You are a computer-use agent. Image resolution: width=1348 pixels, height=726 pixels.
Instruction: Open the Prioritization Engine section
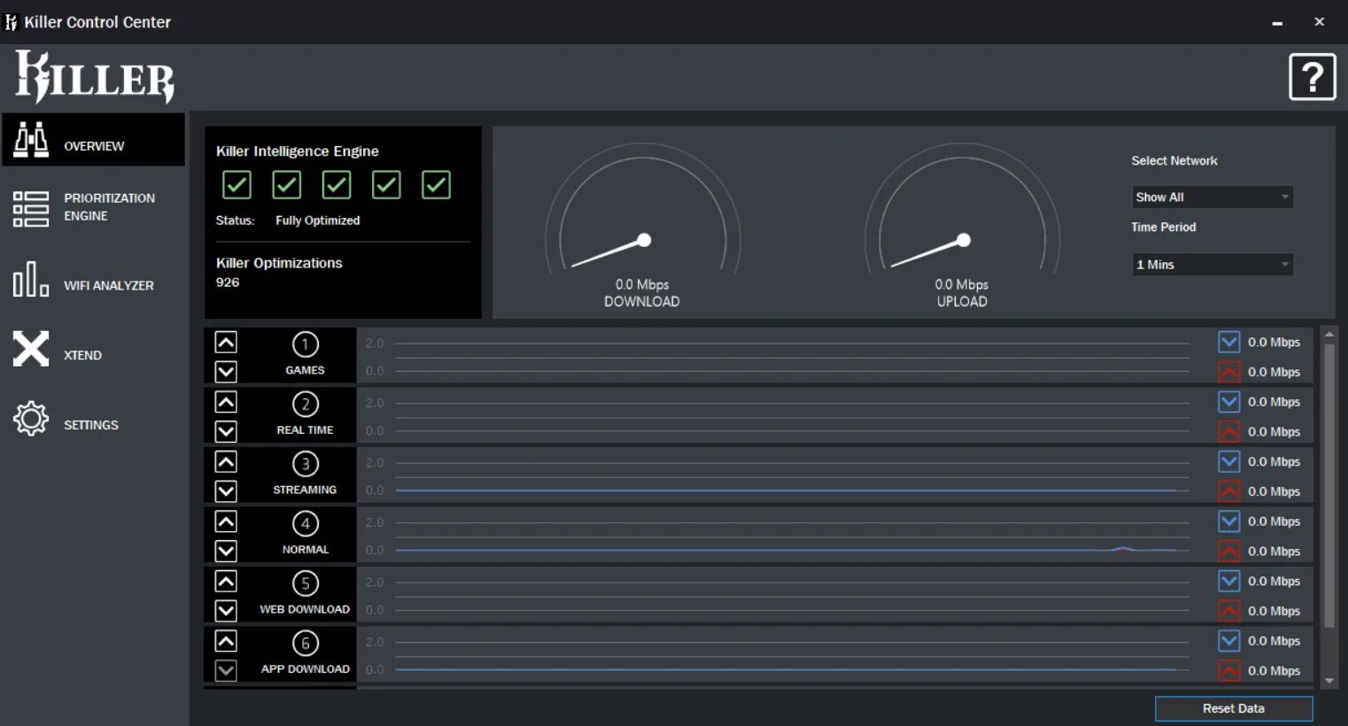click(94, 209)
